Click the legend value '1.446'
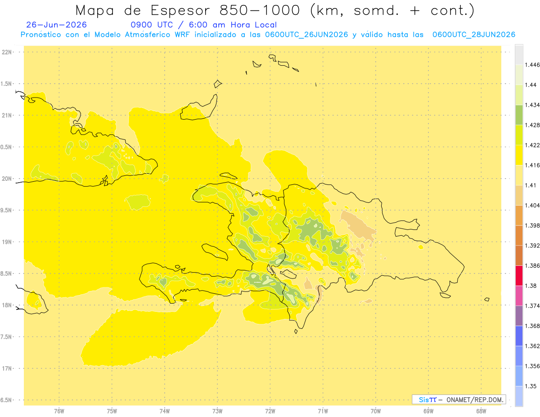Image resolution: width=540 pixels, height=417 pixels. pyautogui.click(x=532, y=65)
